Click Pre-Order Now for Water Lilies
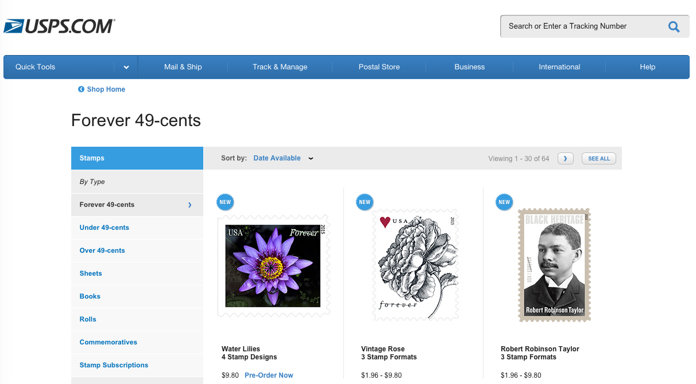Screen dimensions: 696x384 [269, 375]
